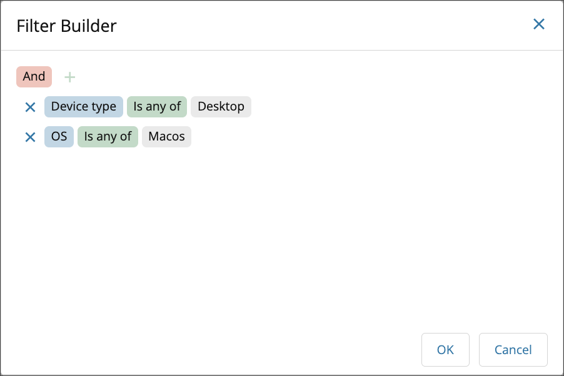Click the Filter Builder title text
This screenshot has width=564, height=376.
coord(66,26)
